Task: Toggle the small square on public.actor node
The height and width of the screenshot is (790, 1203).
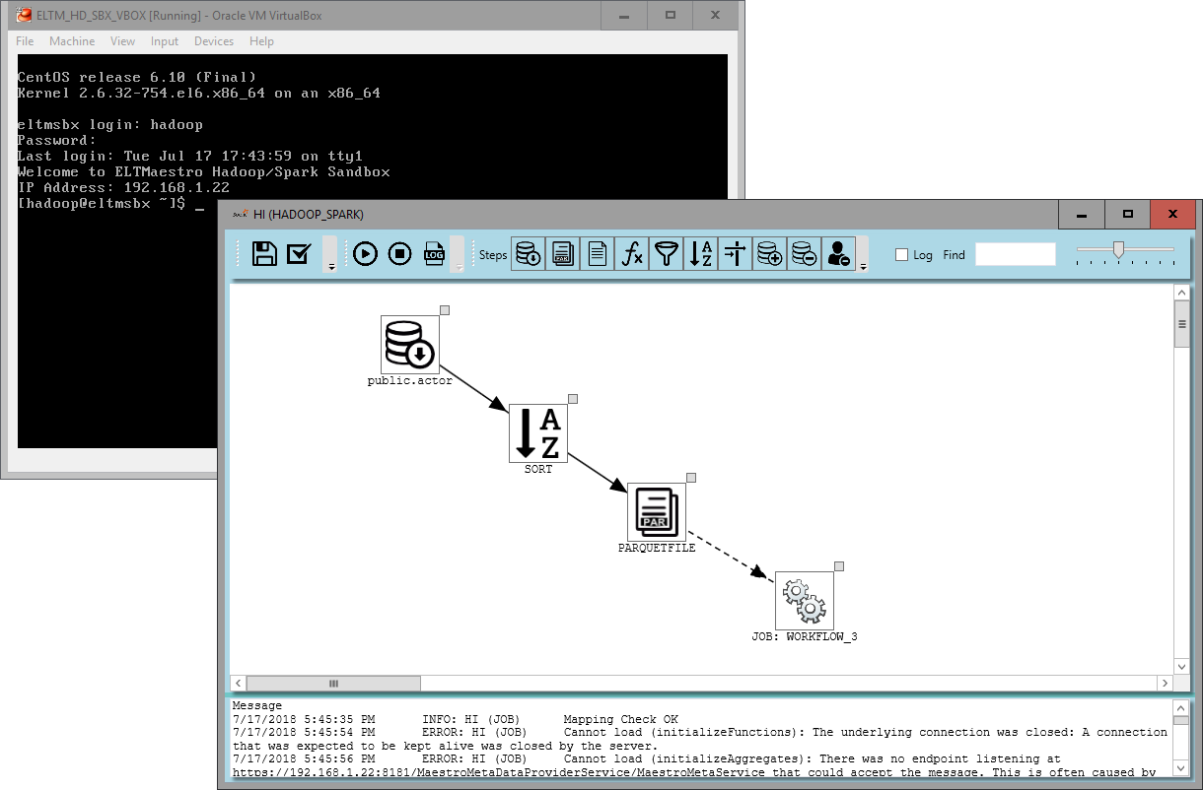Action: coord(445,310)
